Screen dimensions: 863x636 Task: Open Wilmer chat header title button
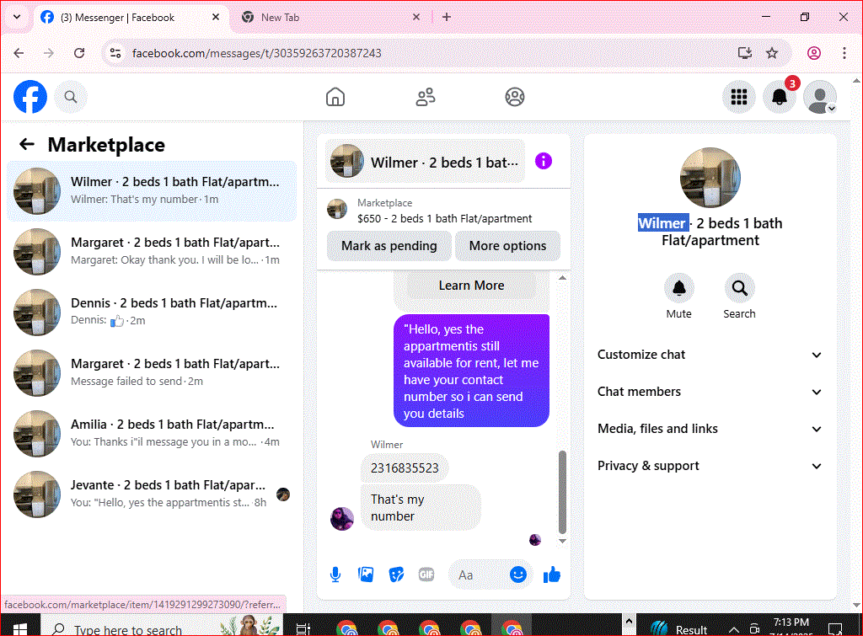[425, 162]
